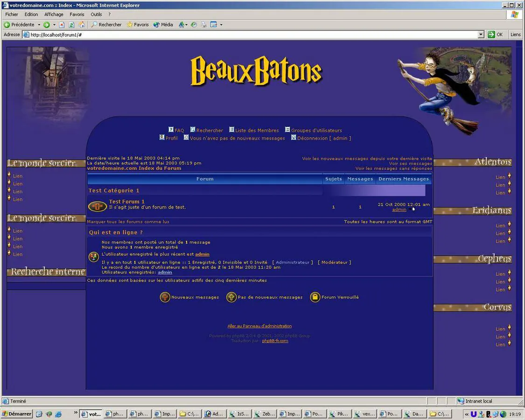Open the Outils menu
525x420 pixels.
point(96,14)
